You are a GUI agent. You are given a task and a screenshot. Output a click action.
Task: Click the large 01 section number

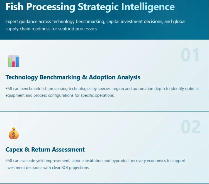pyautogui.click(x=190, y=55)
